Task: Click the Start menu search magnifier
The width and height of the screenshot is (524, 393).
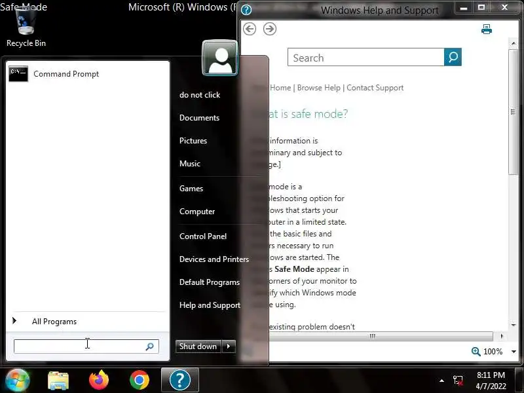Action: [x=150, y=346]
